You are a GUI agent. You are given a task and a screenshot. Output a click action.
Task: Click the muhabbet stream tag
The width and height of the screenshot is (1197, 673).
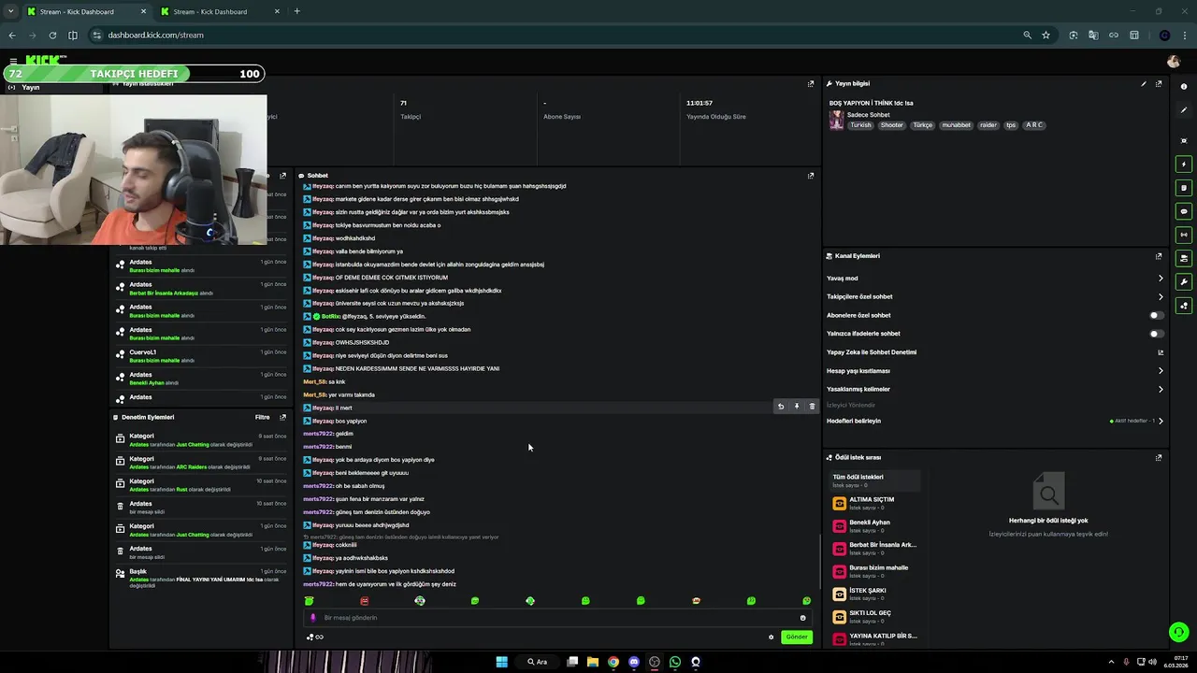click(x=956, y=125)
